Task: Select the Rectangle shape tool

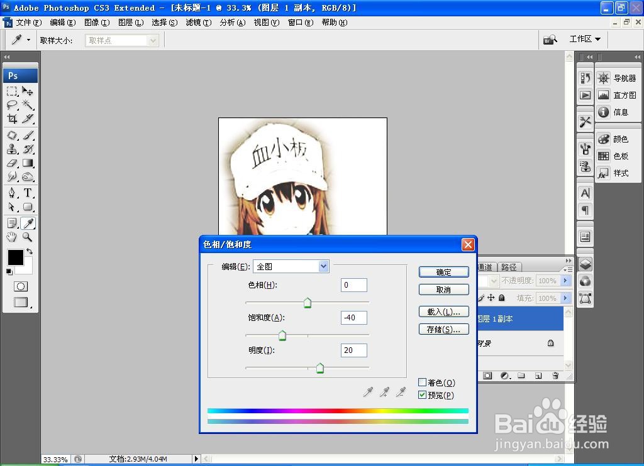Action: [x=28, y=207]
